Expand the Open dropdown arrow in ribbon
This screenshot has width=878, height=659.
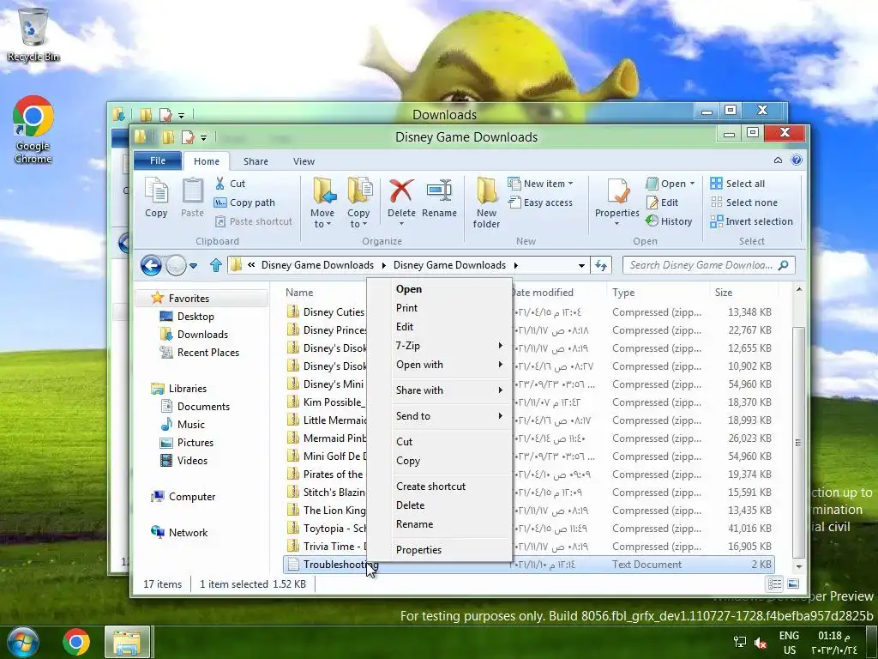693,184
